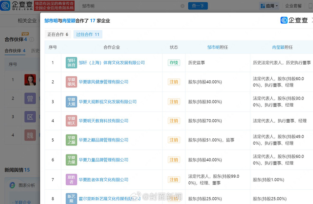
Task: Click the 曾 avatar in partner list
Action: pos(30,98)
